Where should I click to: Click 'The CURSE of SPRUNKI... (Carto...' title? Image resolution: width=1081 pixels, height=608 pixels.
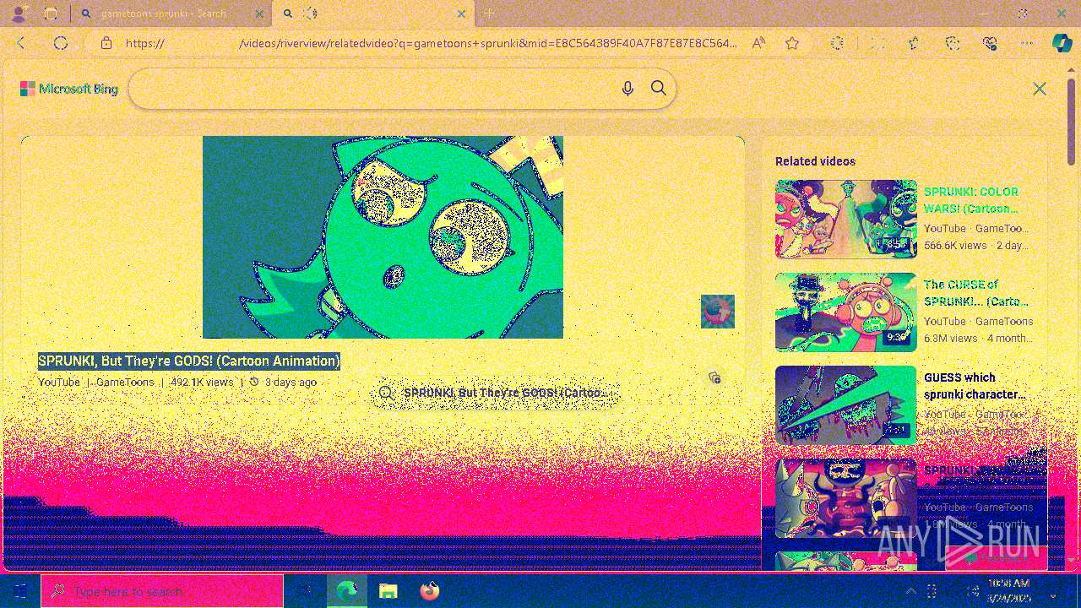(x=976, y=293)
